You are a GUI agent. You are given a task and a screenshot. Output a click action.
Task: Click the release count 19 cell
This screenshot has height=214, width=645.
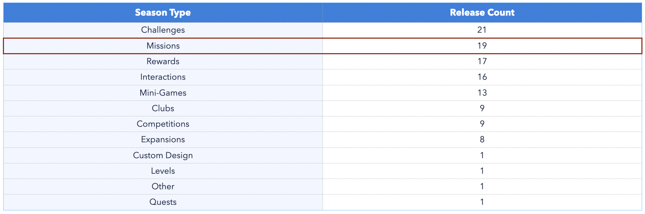click(482, 46)
